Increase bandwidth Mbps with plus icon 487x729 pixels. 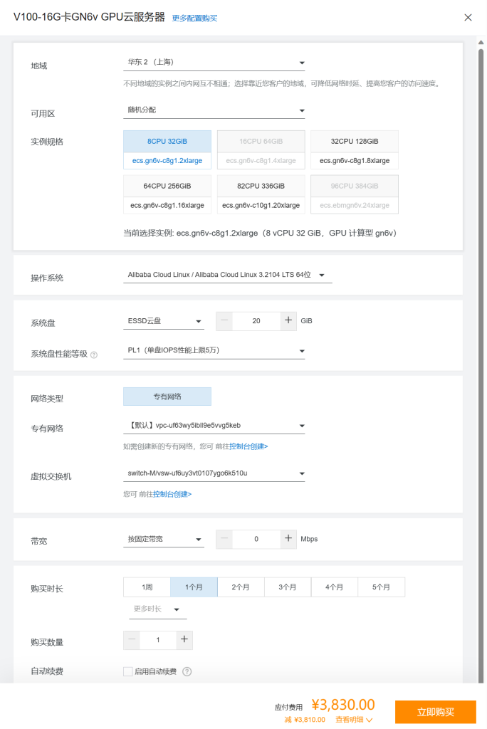288,540
